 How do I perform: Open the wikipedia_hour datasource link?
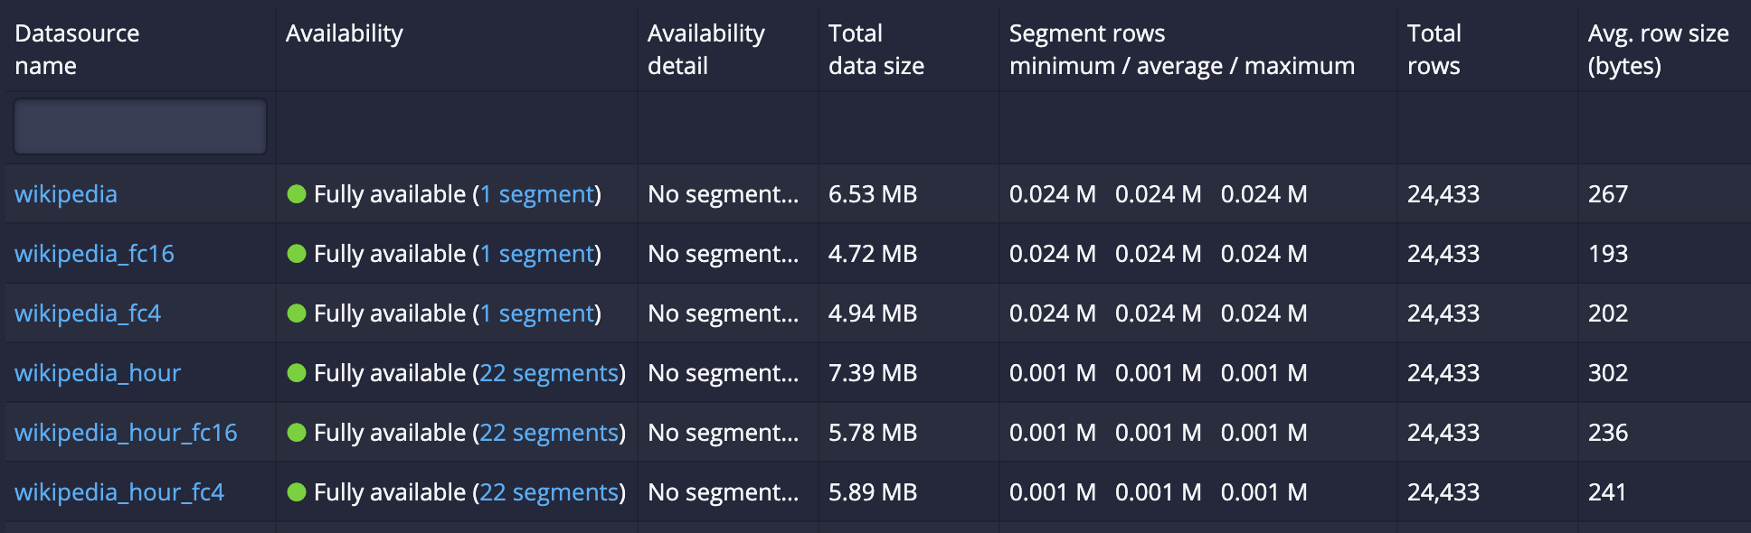(98, 373)
